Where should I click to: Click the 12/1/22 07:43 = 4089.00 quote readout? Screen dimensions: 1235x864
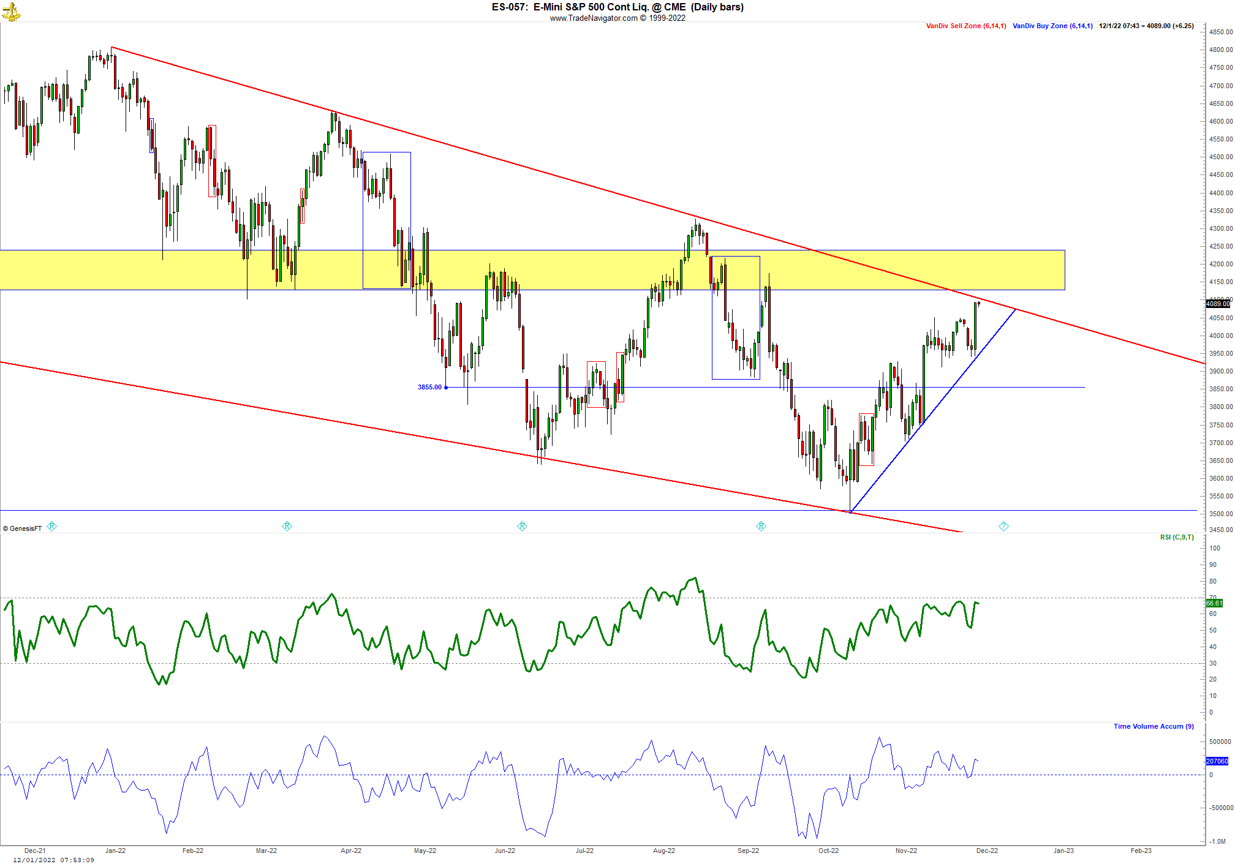(x=1146, y=26)
